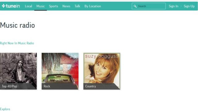This screenshot has width=198, height=111.
Task: Click the Explore link
Action: coord(5,109)
